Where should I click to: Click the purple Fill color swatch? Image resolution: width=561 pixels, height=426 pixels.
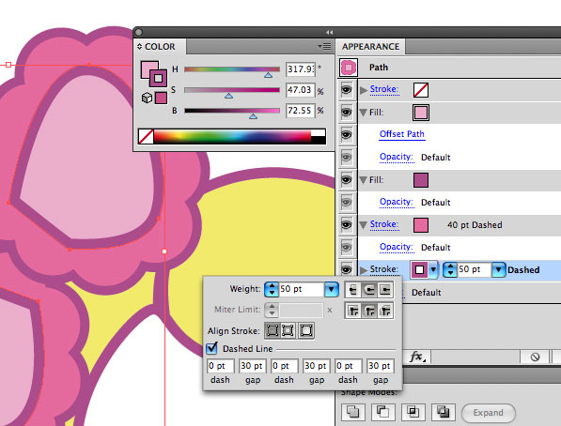[x=421, y=180]
